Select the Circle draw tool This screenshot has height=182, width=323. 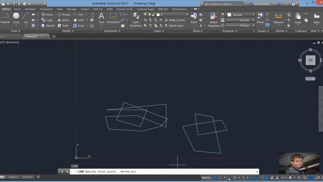tap(16, 18)
